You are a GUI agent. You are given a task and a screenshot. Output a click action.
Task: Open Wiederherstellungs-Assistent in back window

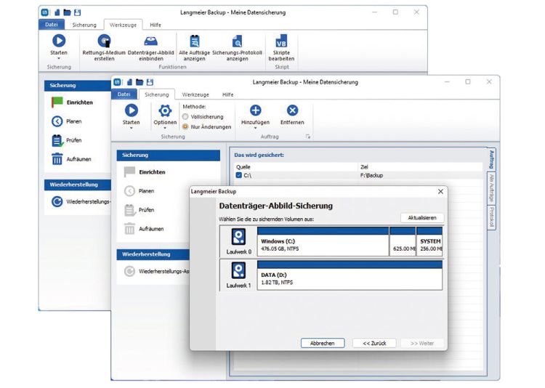(x=81, y=202)
